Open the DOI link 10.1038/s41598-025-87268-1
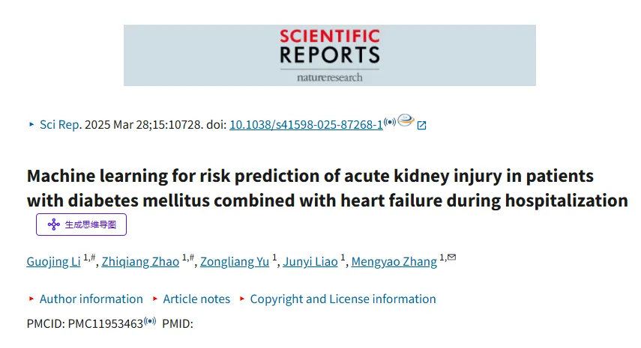The height and width of the screenshot is (348, 641). [x=306, y=125]
